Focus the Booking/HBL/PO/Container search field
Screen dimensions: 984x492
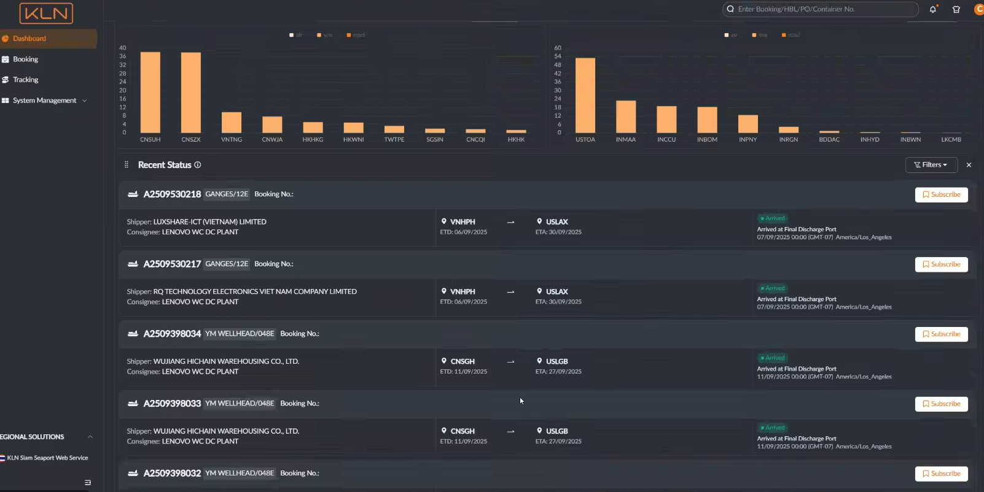click(x=823, y=9)
